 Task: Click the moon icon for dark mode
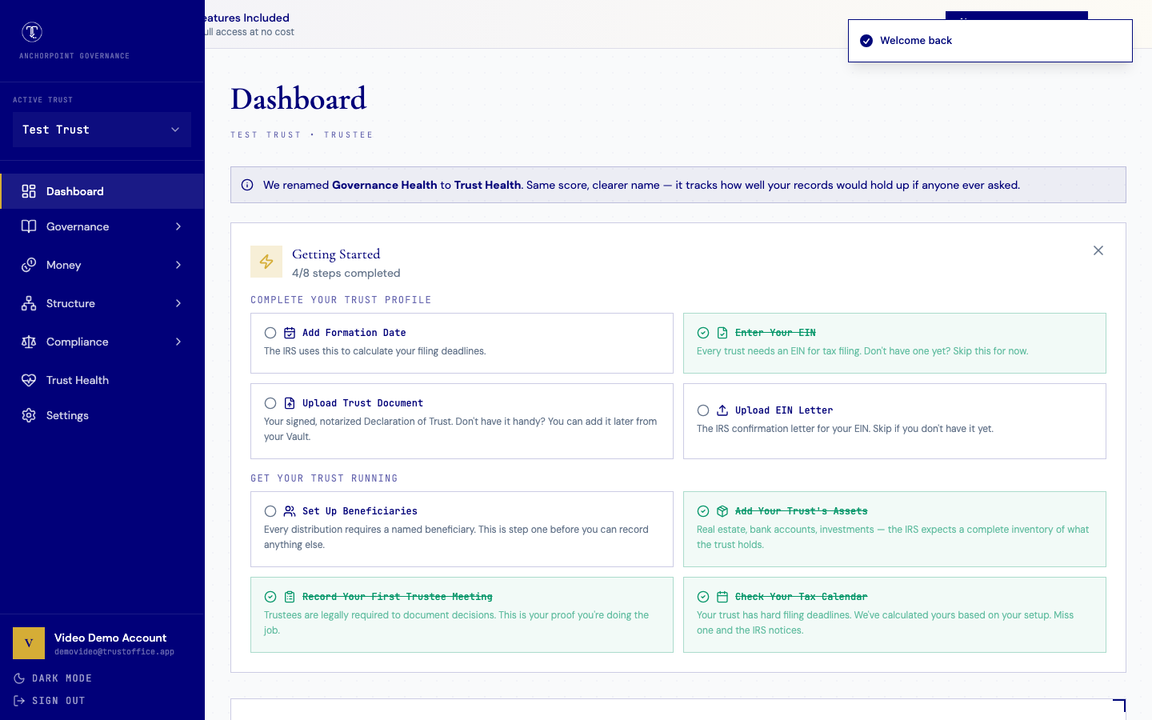tap(19, 678)
